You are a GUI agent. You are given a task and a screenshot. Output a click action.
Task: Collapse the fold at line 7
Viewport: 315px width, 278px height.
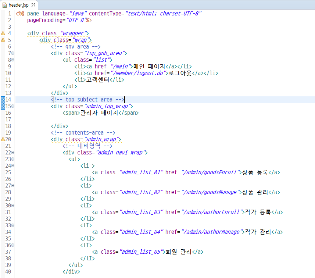point(13,53)
